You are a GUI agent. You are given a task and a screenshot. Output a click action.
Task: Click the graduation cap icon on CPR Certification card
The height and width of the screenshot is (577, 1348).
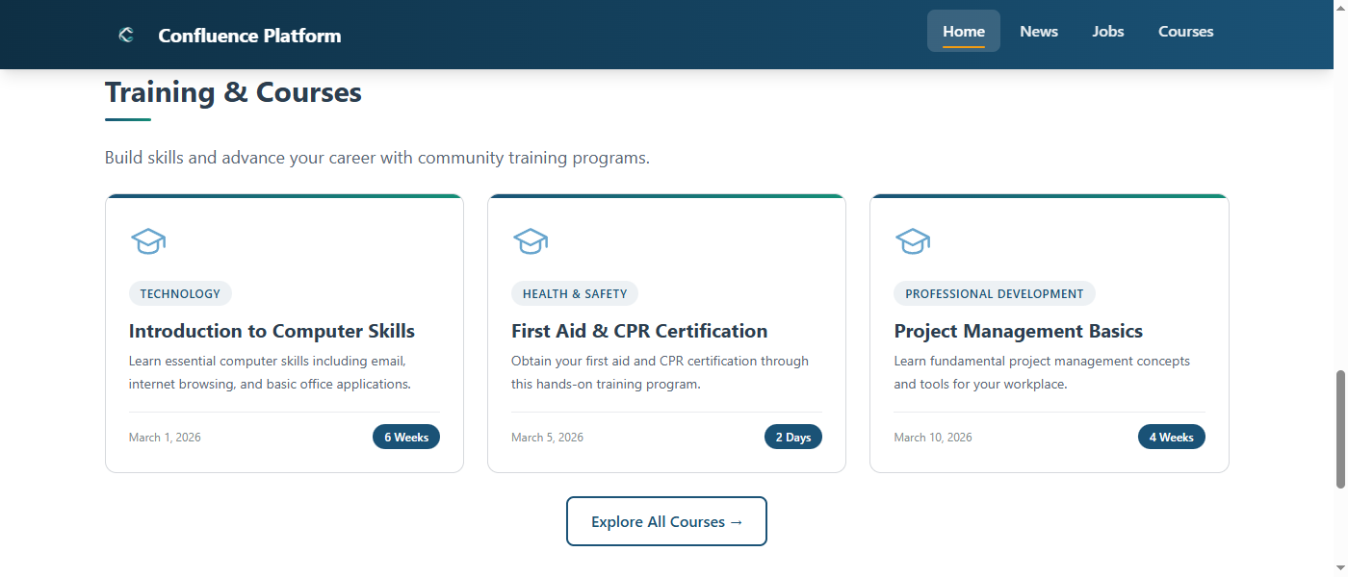[x=531, y=241]
